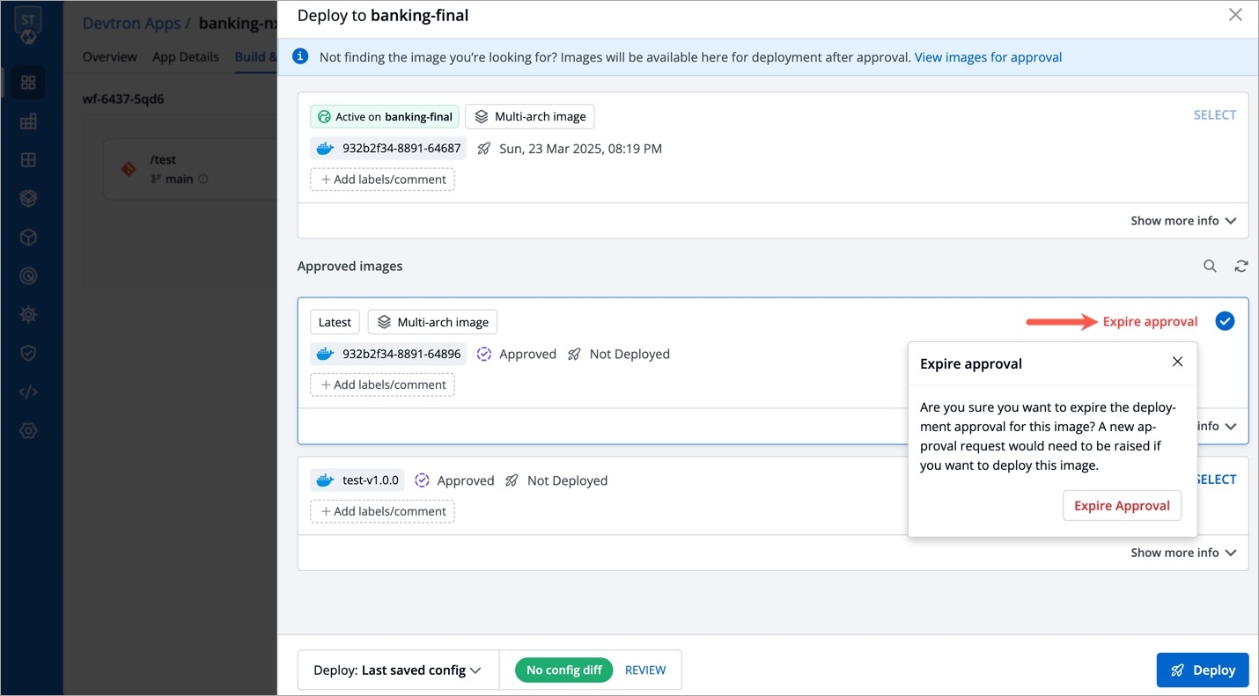
Task: Select the test-v1.0.0 image
Action: (1216, 480)
